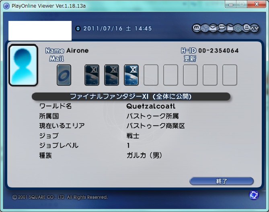Click the ワールド名 label
Image resolution: width=269 pixels, height=212 pixels.
(x=55, y=106)
